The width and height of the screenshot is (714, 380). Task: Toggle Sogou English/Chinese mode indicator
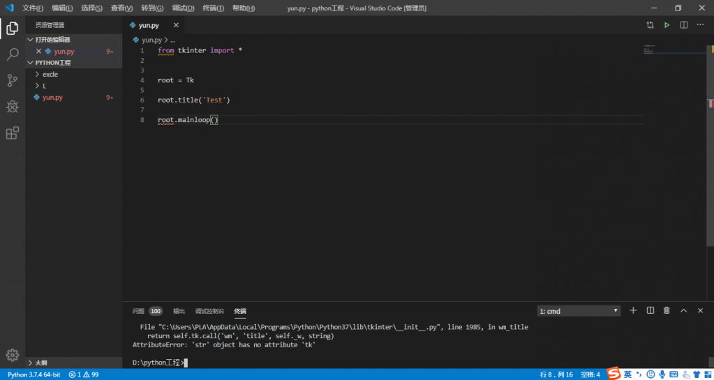628,374
